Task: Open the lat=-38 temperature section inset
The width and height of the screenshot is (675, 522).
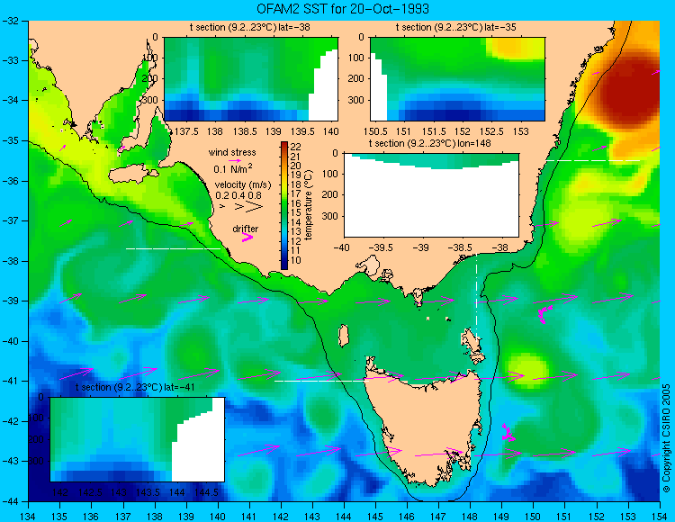Action: [x=251, y=79]
